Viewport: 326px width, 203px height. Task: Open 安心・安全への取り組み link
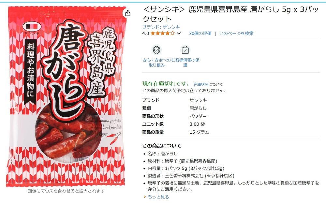(x=156, y=63)
